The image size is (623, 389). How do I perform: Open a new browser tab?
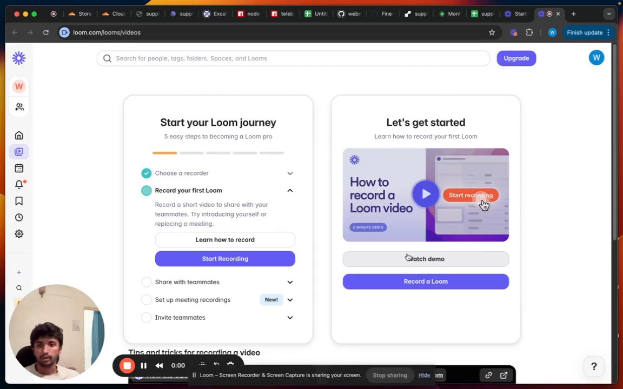pyautogui.click(x=573, y=14)
